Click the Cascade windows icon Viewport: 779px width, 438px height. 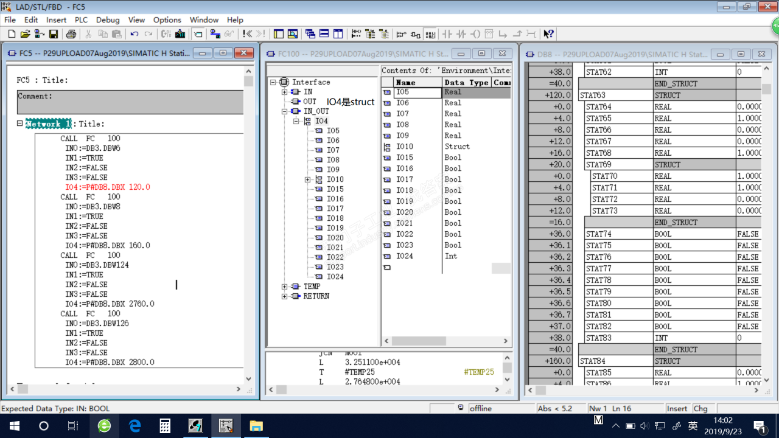tap(310, 34)
